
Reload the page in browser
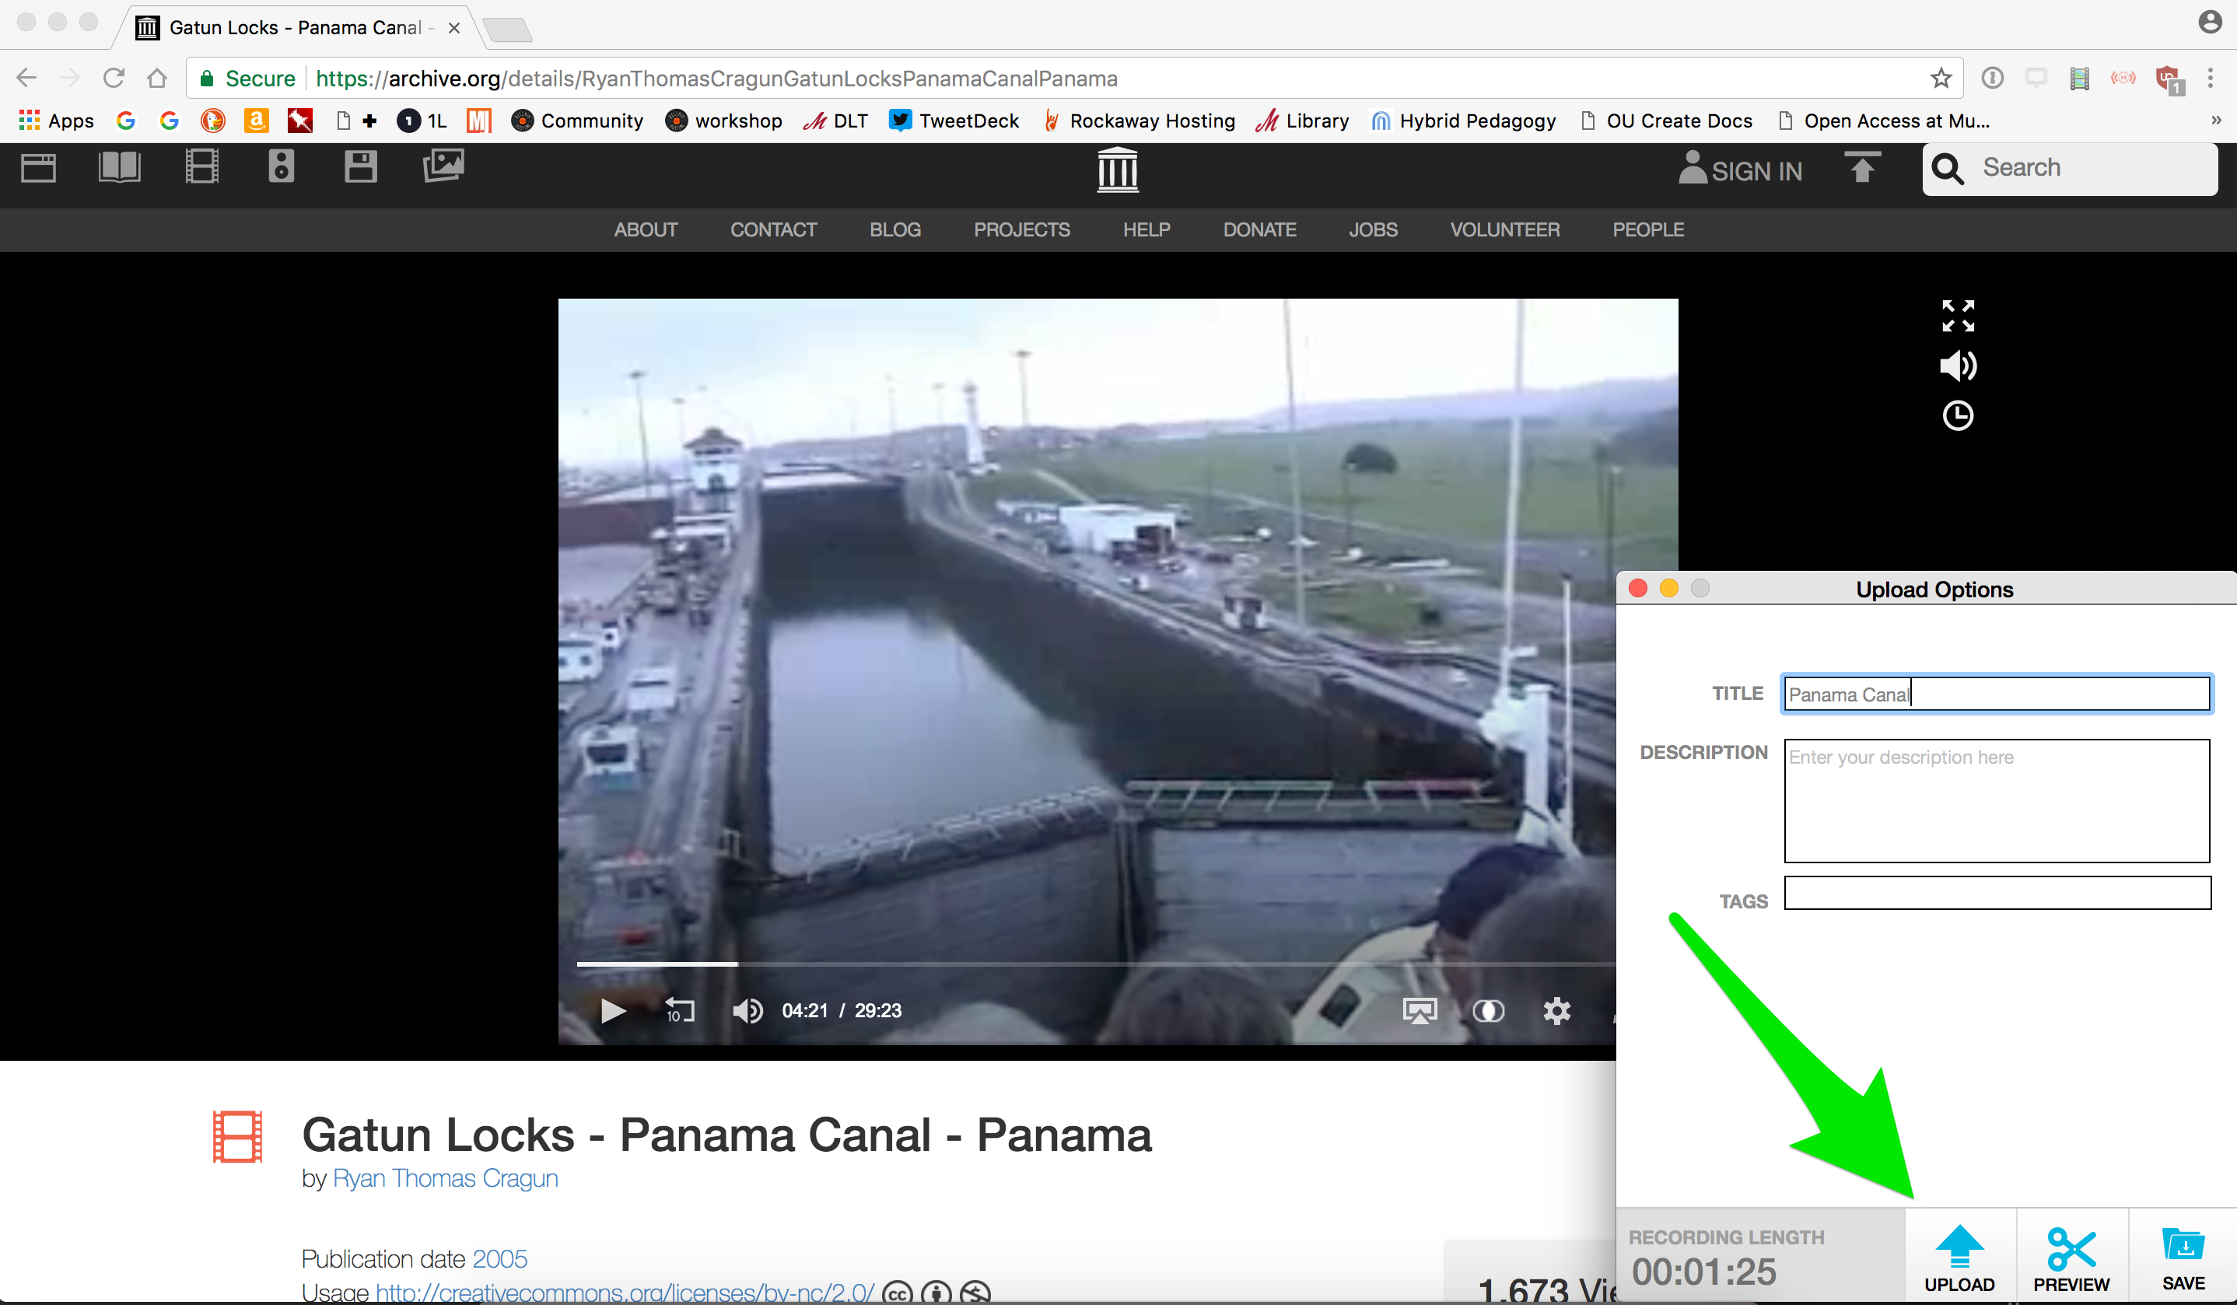[114, 78]
